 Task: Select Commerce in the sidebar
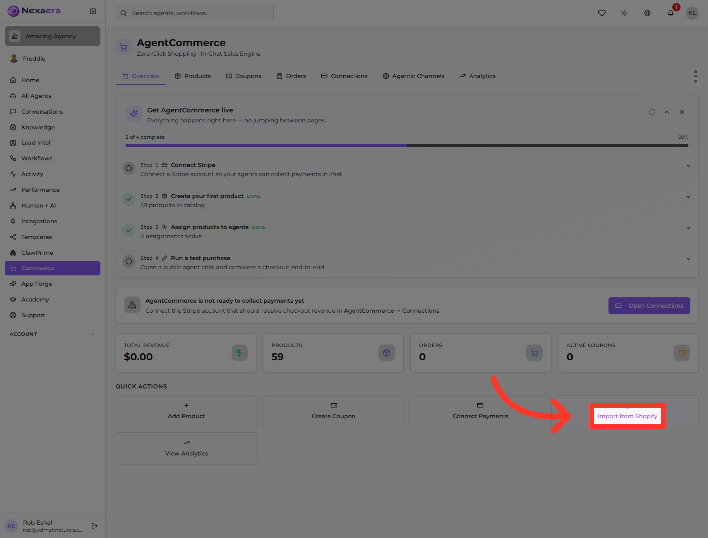[52, 268]
